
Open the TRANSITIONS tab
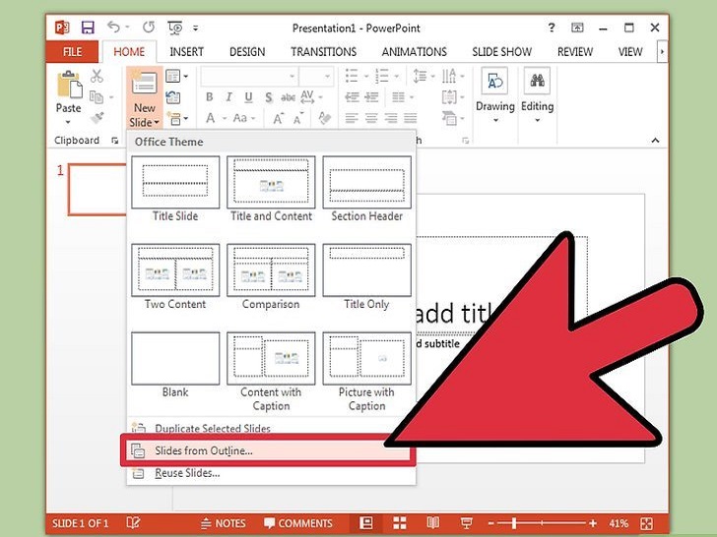click(324, 51)
